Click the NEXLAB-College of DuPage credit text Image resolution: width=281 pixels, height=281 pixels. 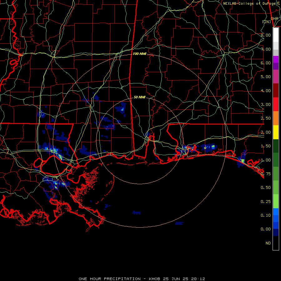coord(251,3)
